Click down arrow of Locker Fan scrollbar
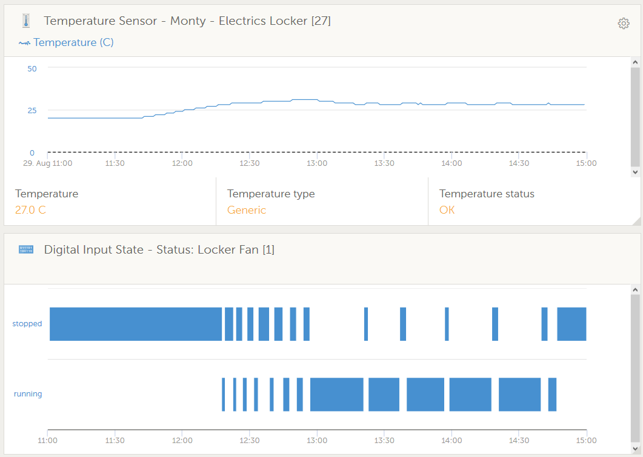 click(635, 449)
